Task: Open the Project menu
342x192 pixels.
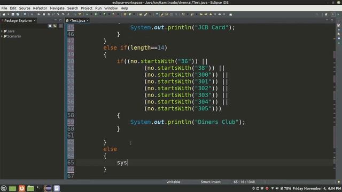Action: click(87, 9)
